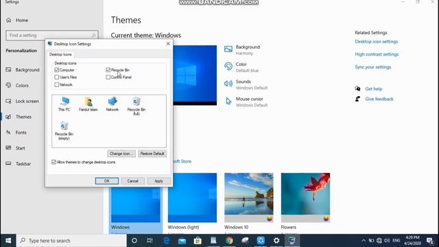Show hidden system tray icons

(364, 241)
